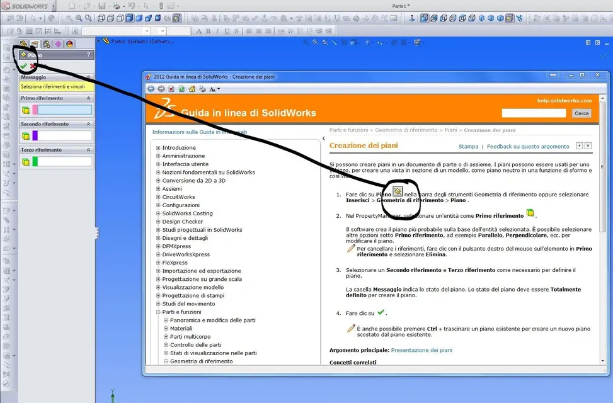This screenshot has width=613, height=403.
Task: Click the help search input field
Action: [x=534, y=113]
